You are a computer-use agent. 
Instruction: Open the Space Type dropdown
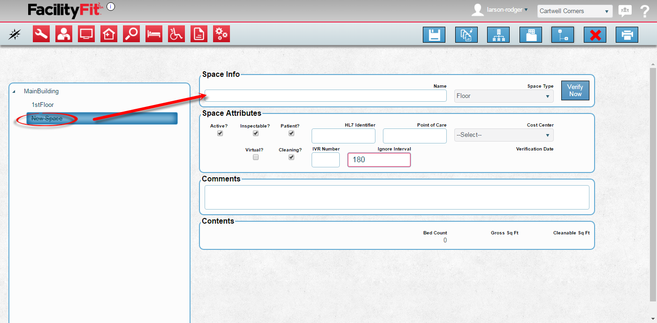tap(504, 96)
